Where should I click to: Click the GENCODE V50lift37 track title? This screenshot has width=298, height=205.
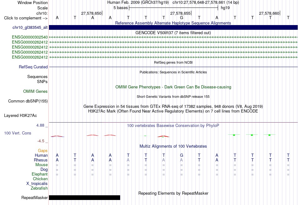click(x=173, y=33)
